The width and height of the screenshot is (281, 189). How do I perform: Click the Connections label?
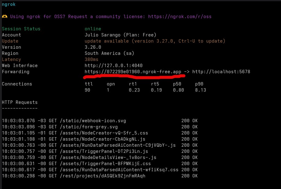17,84
